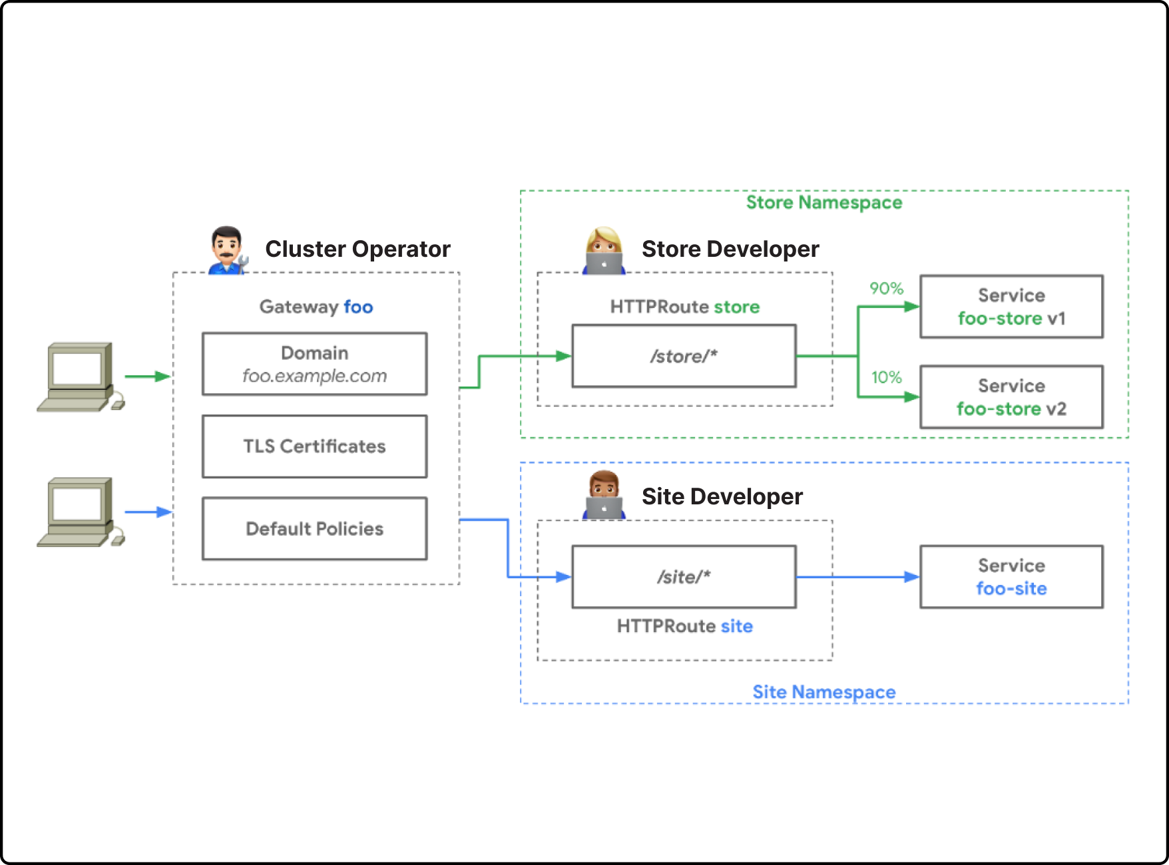Click the /site/* route box
This screenshot has height=865, width=1169.
pos(684,577)
